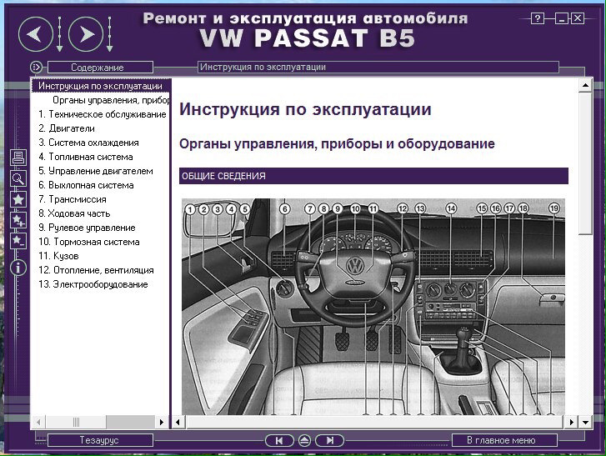Open chapter 5. Управление двигателем
Image resolution: width=606 pixels, height=456 pixels.
coord(96,171)
